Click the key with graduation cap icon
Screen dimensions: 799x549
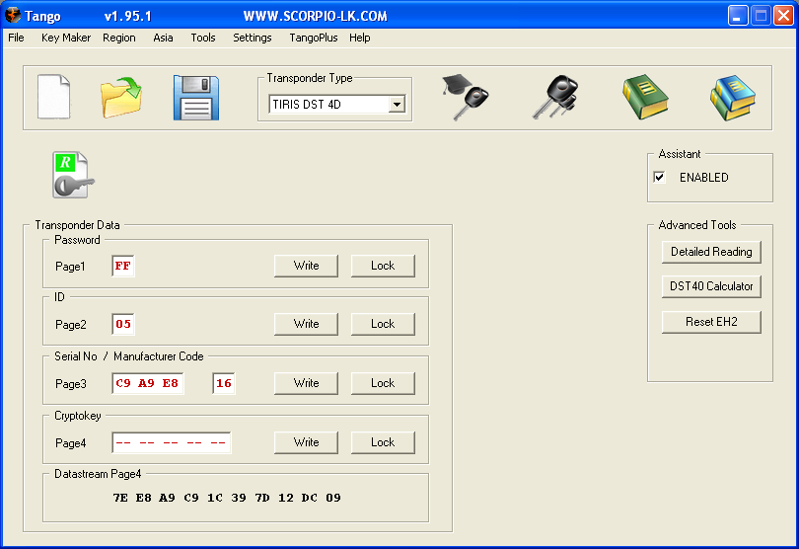coord(465,97)
